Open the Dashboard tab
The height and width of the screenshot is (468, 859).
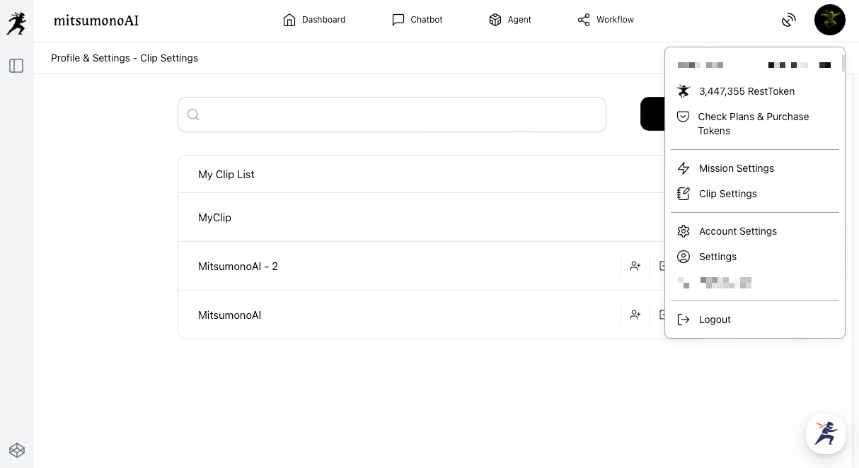(x=314, y=20)
